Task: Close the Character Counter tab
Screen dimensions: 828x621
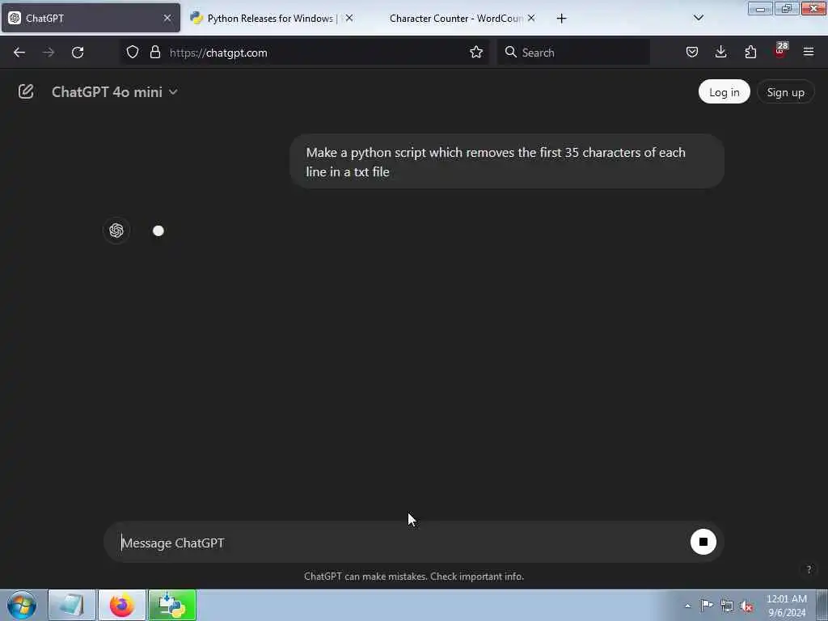Action: pyautogui.click(x=531, y=18)
